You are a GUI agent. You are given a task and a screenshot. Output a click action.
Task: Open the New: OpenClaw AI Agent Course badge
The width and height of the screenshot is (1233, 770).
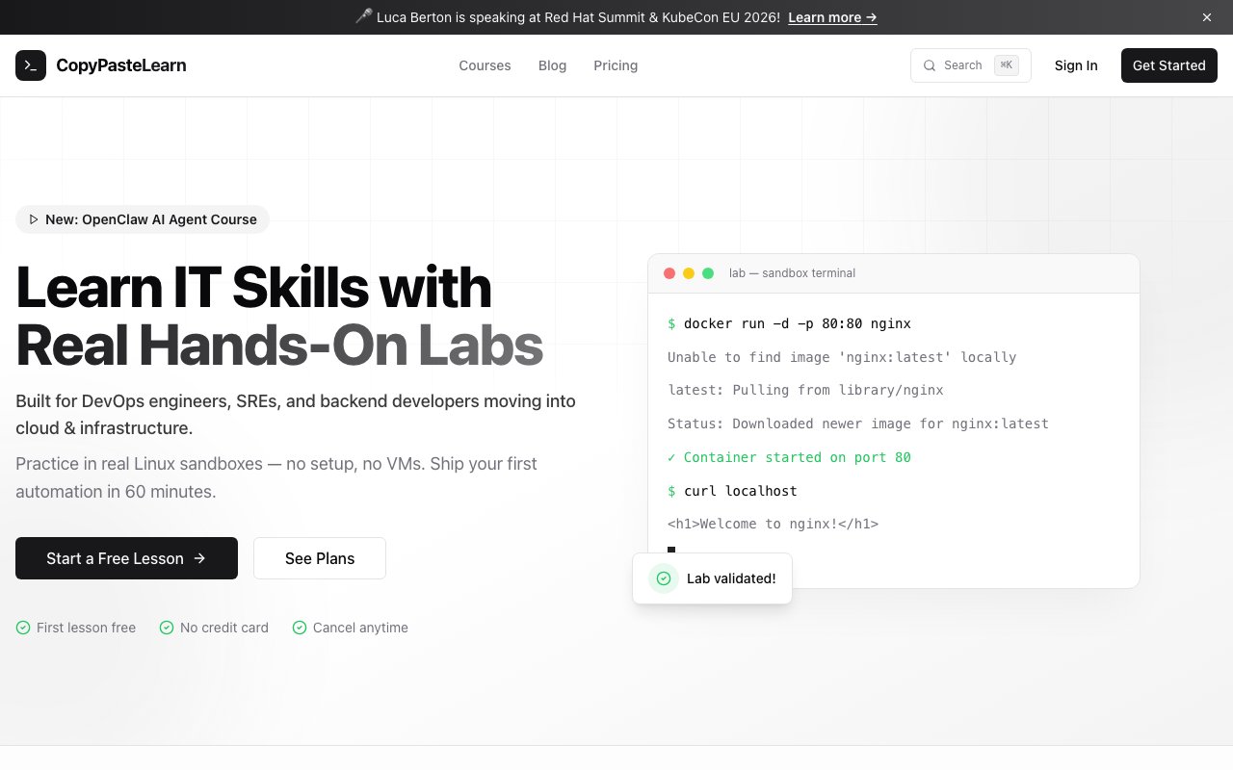click(x=143, y=219)
